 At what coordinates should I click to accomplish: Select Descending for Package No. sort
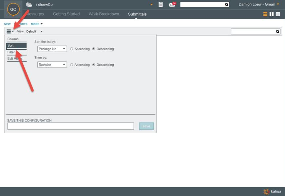pyautogui.click(x=94, y=49)
